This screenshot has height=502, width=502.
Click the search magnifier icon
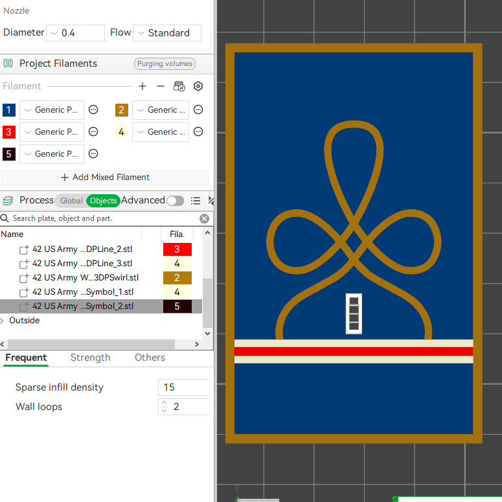(x=5, y=218)
